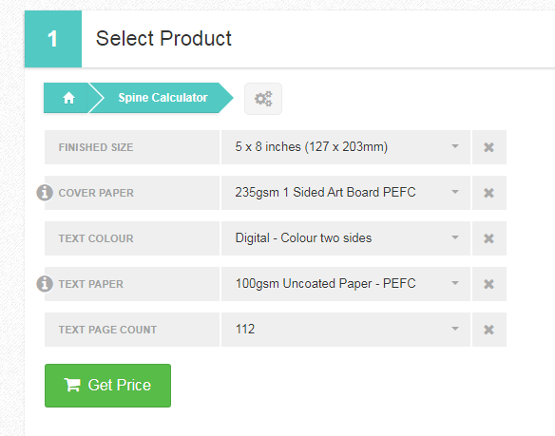Clear the Text Paper selection
555x436 pixels.
tap(488, 284)
